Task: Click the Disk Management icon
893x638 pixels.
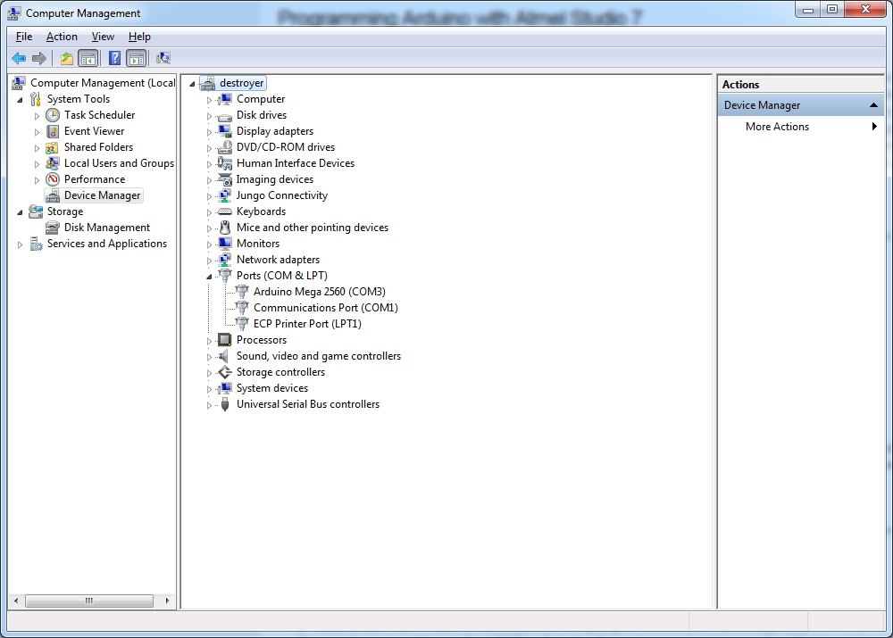Action: pyautogui.click(x=53, y=228)
